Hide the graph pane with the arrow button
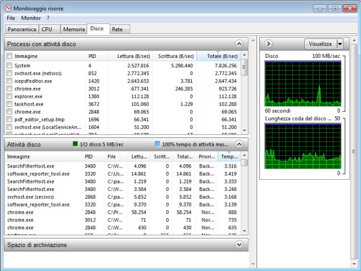361x271 pixels. coord(268,43)
